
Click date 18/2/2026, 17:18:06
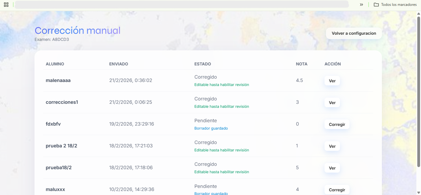[x=131, y=168]
